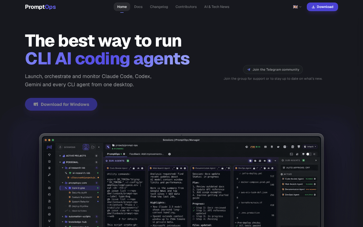
Task: Expand Code Review Agent pane
Action: (x=130, y=168)
